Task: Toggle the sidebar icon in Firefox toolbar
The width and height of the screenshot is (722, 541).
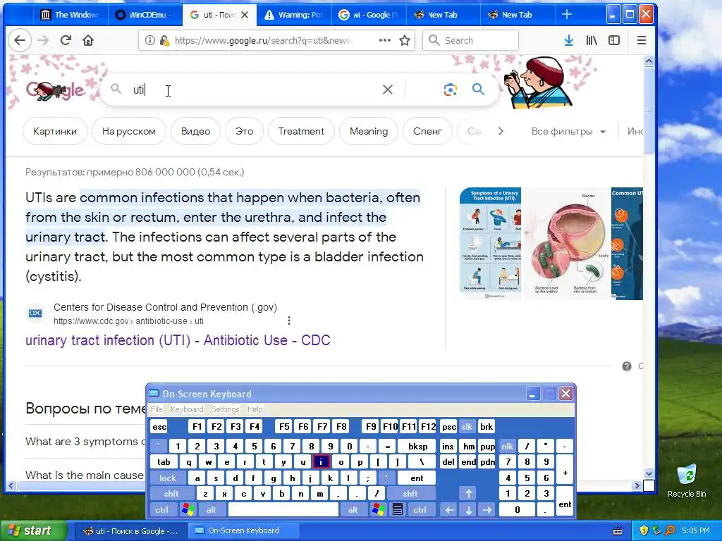Action: 614,40
